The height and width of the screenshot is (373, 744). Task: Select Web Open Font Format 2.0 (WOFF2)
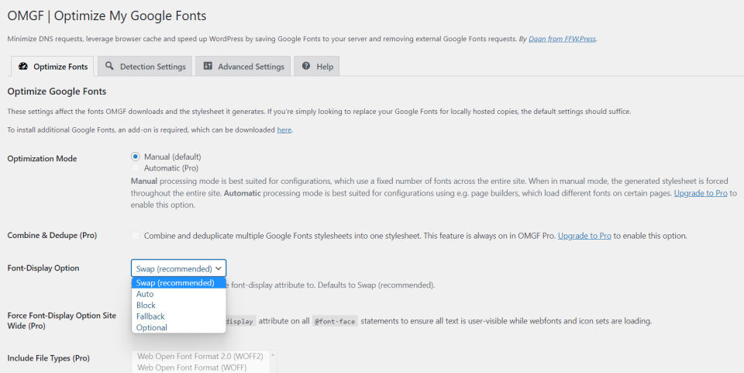(200, 356)
